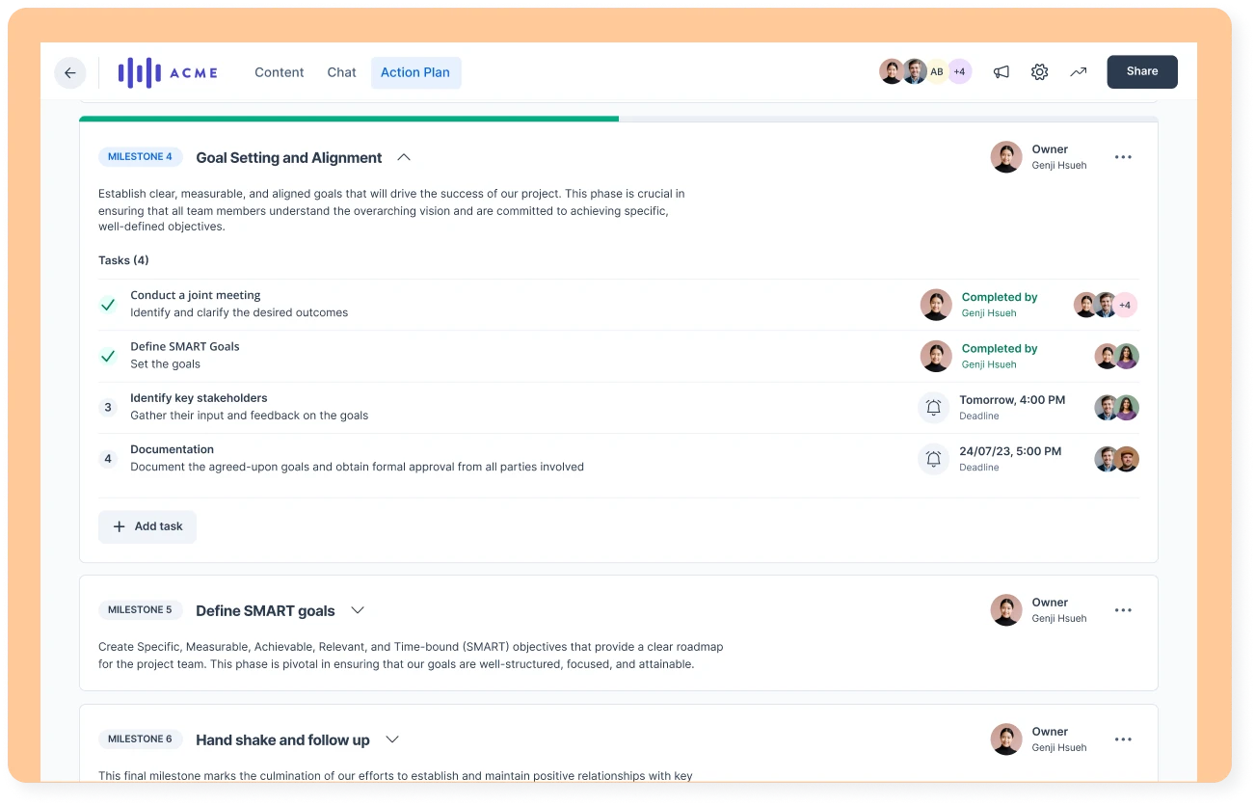Click the deadline bell on the Documentation task
1255x806 pixels.
[933, 459]
